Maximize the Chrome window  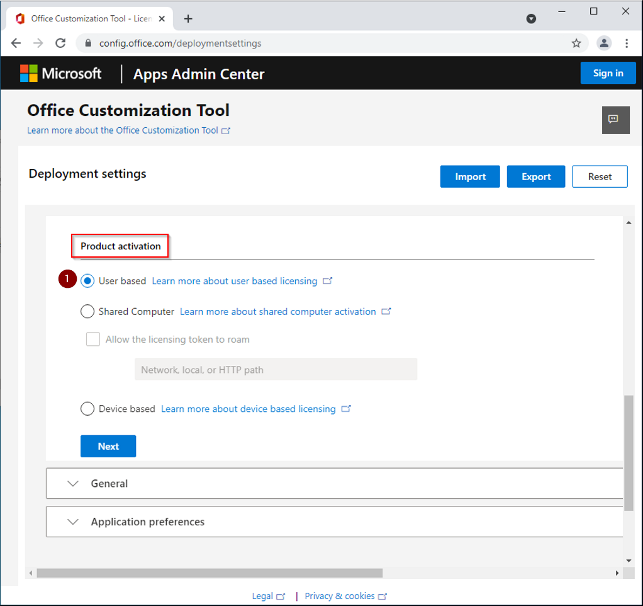click(593, 11)
